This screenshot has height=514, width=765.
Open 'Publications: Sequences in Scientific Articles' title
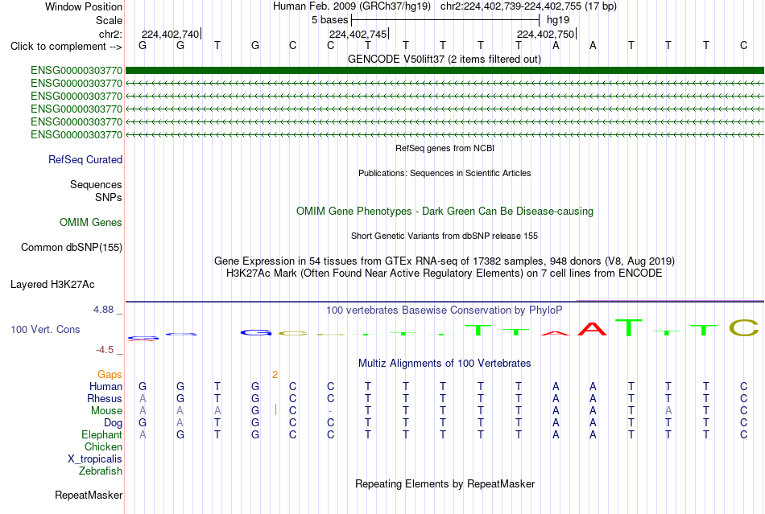pos(445,173)
